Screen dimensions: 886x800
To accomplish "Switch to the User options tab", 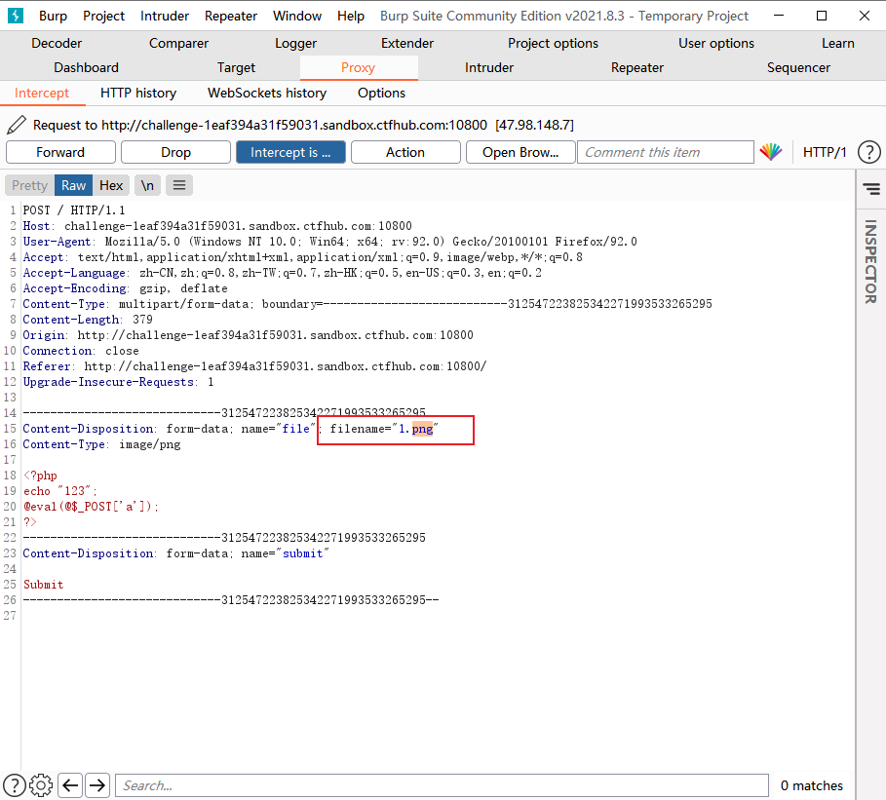I will [x=716, y=43].
